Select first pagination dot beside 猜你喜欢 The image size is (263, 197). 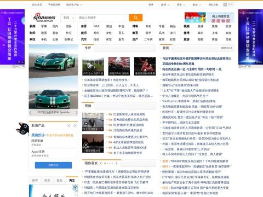click(105, 163)
